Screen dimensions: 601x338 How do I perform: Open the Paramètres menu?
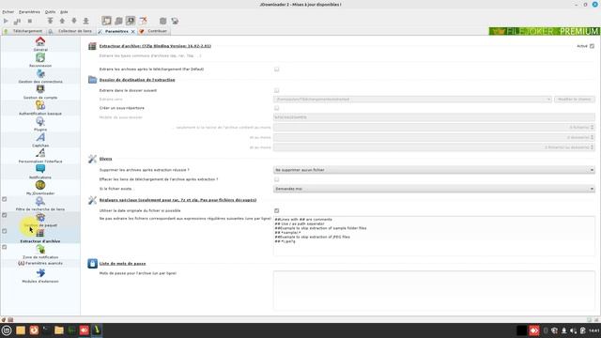point(29,12)
